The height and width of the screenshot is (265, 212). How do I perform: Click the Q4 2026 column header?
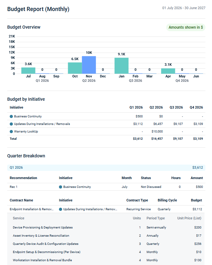(x=196, y=108)
